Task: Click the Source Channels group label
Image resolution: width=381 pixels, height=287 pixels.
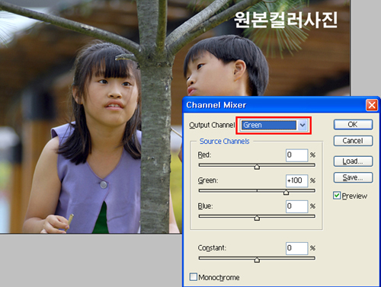Action: pos(224,142)
